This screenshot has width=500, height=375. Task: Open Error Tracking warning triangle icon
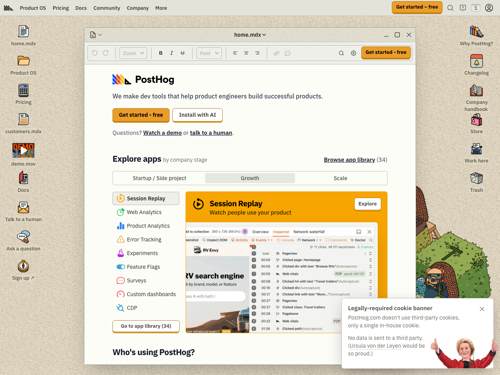click(x=120, y=239)
